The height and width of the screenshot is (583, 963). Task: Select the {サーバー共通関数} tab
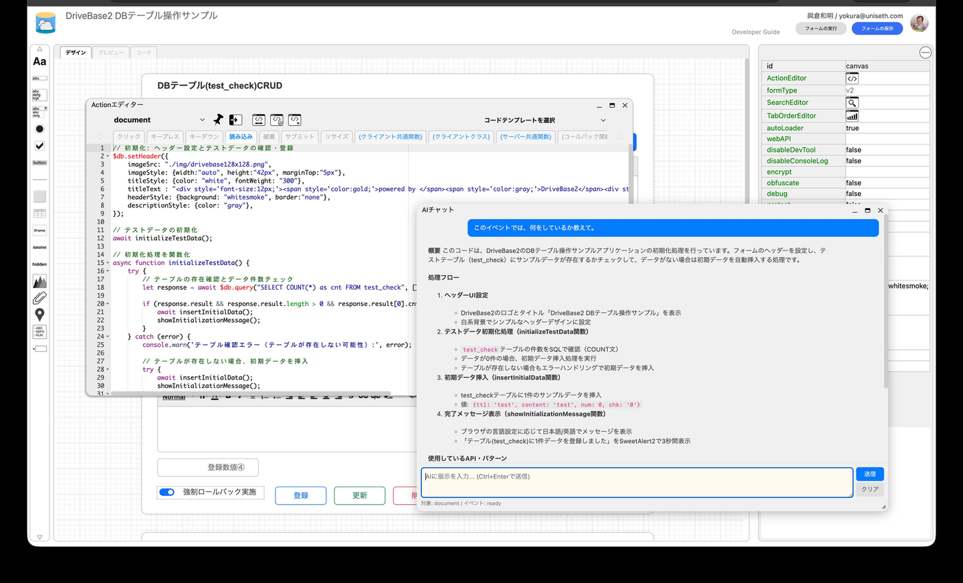pyautogui.click(x=526, y=137)
